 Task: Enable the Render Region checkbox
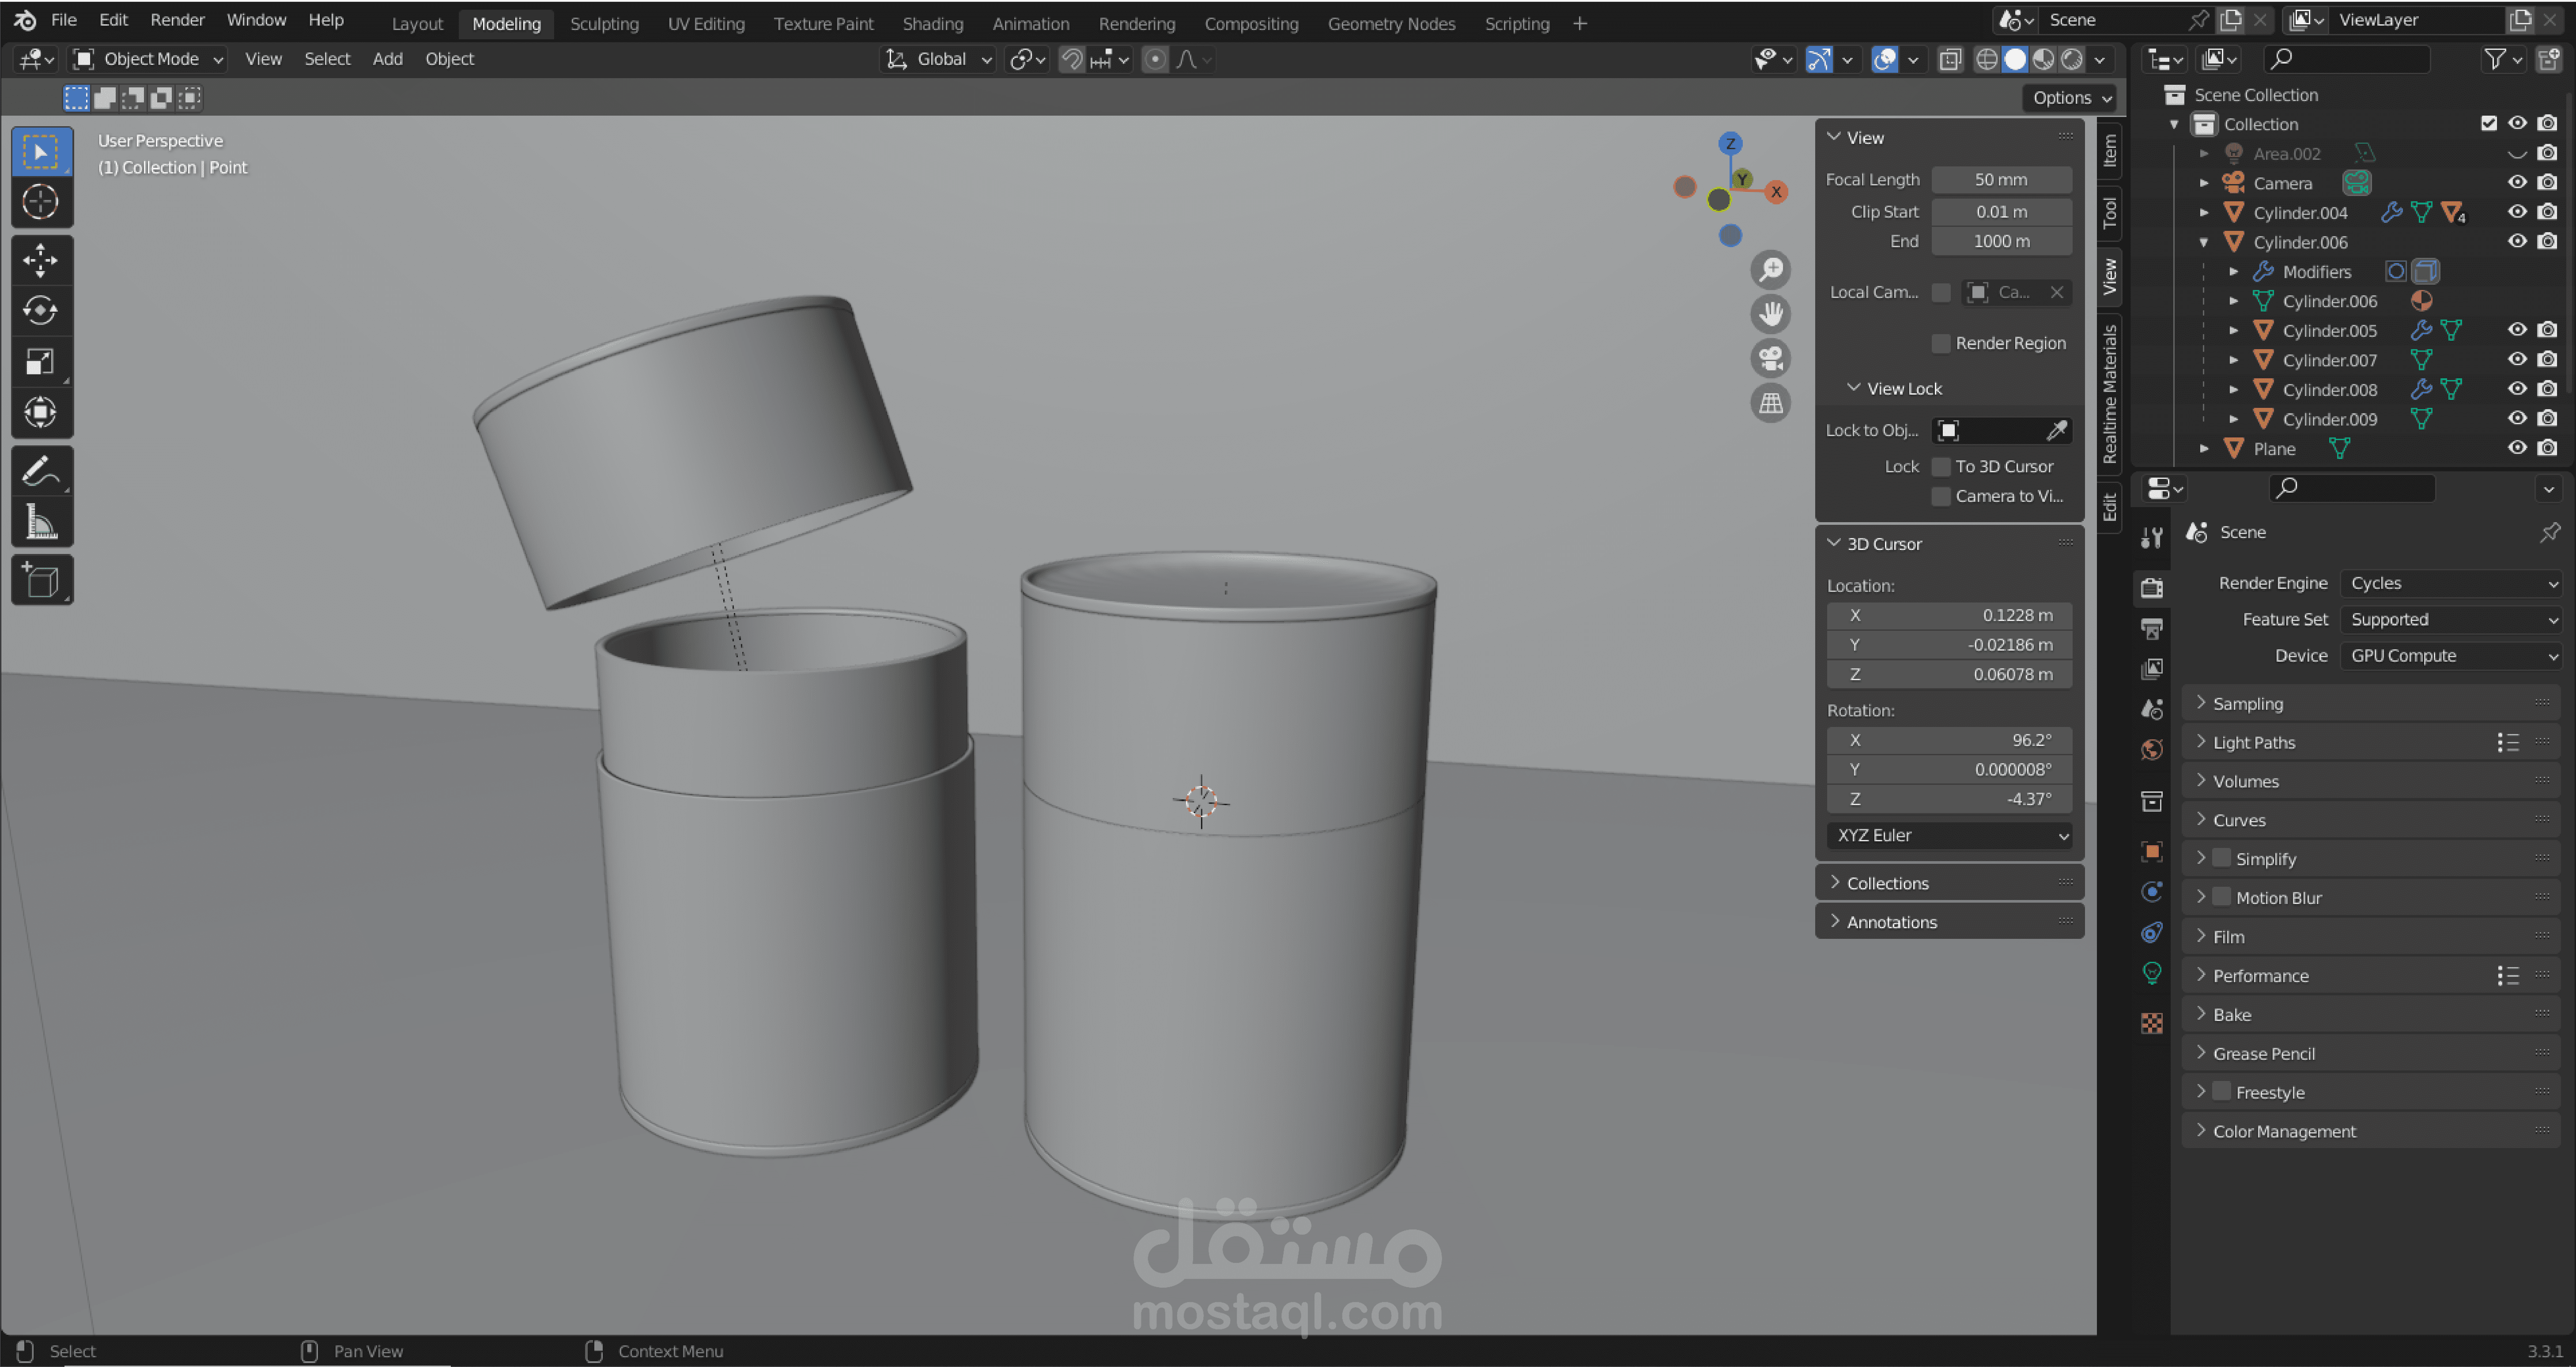tap(1941, 344)
